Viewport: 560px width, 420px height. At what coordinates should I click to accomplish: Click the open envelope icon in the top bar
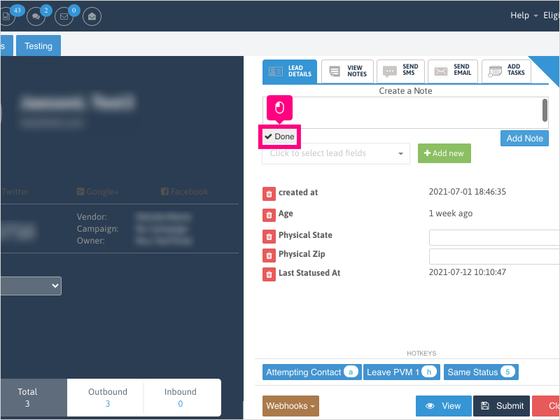[x=92, y=16]
